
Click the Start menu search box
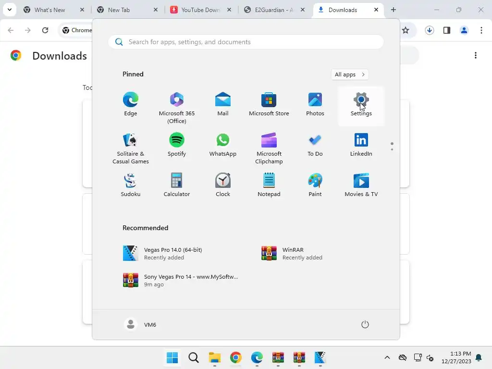point(246,42)
